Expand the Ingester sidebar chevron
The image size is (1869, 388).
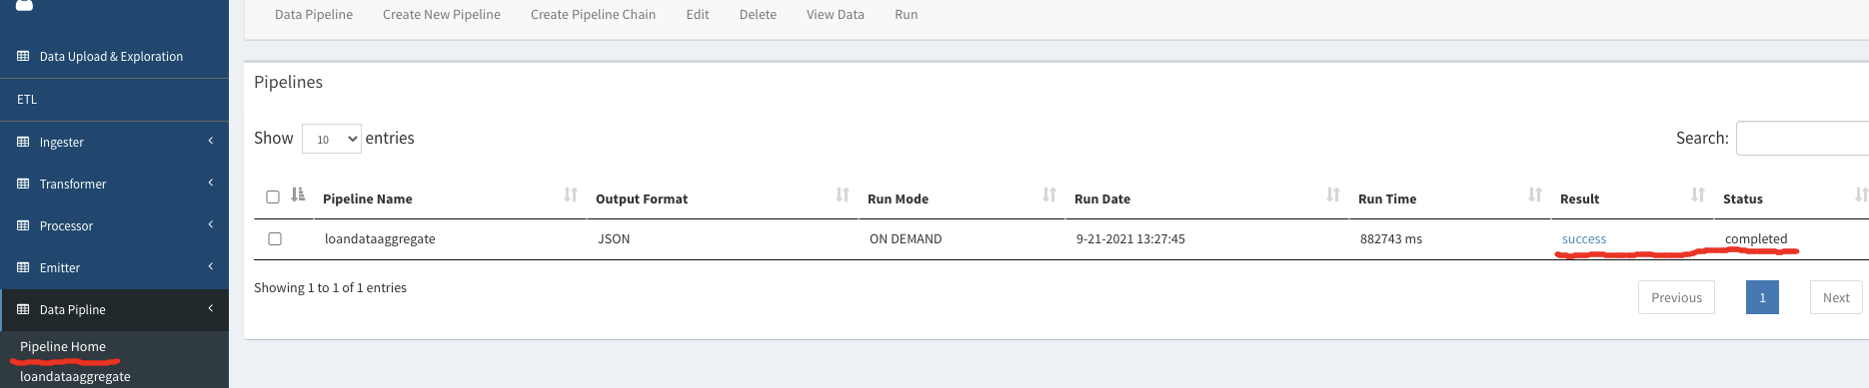coord(211,141)
